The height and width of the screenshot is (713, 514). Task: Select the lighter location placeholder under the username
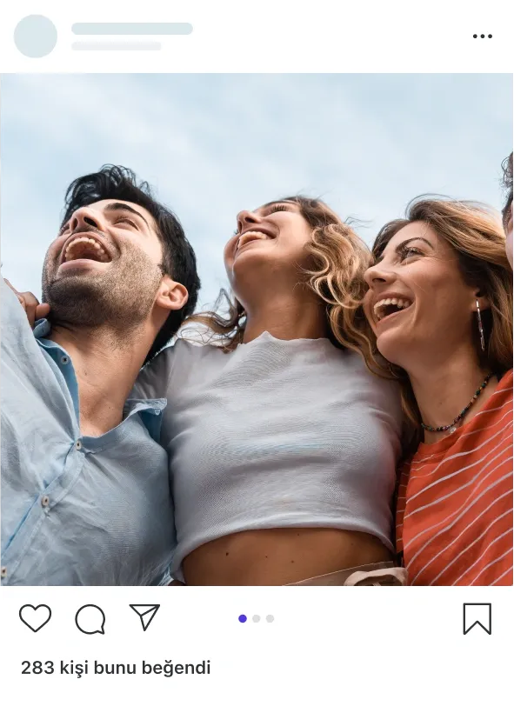[117, 46]
